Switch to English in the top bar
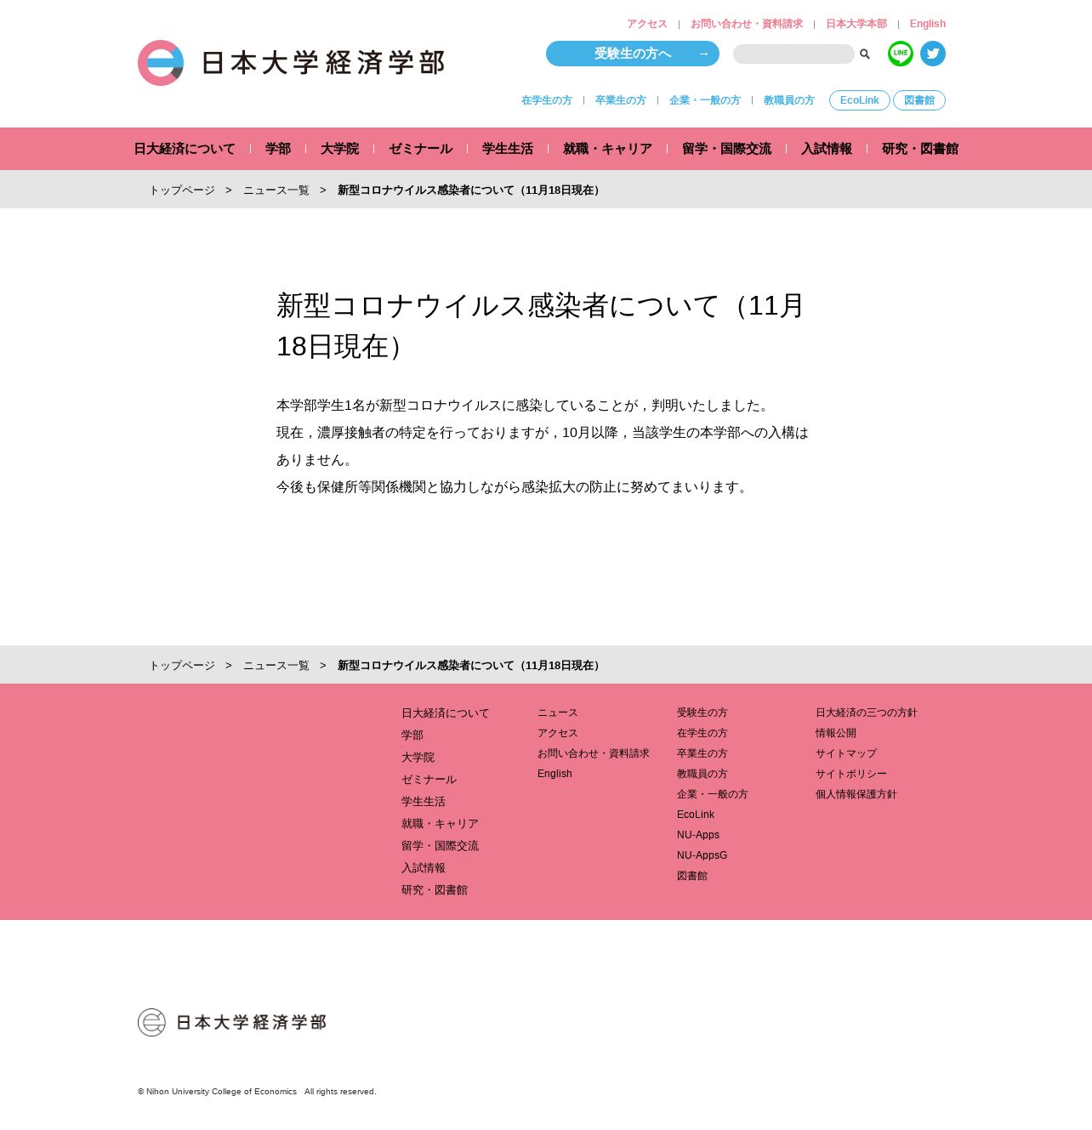The image size is (1092, 1130). point(928,24)
